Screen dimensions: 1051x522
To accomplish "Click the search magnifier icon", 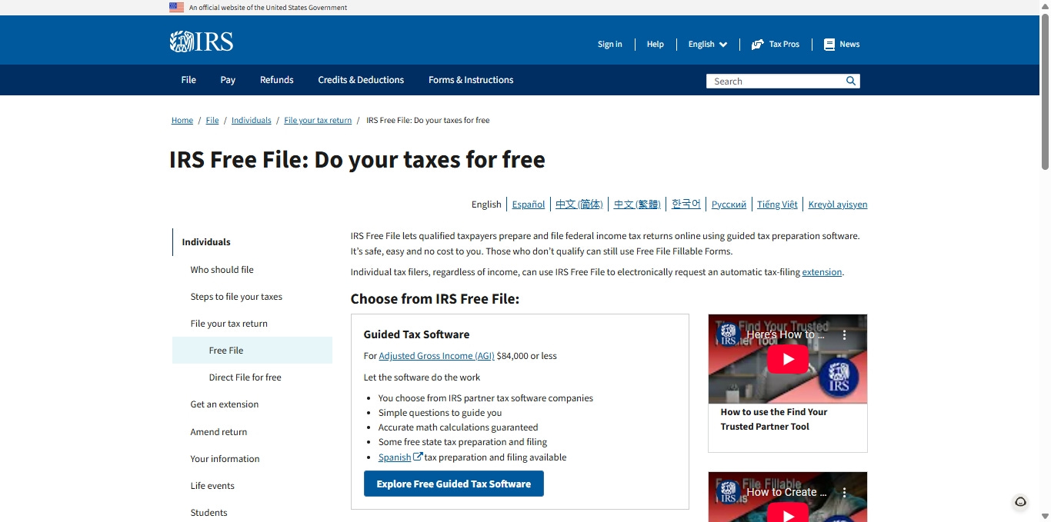I will point(851,81).
